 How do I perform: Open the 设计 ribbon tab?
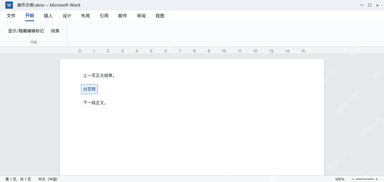(67, 16)
